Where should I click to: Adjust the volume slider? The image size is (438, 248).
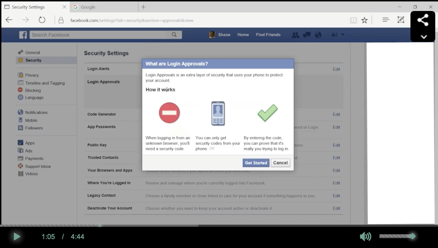click(x=397, y=236)
